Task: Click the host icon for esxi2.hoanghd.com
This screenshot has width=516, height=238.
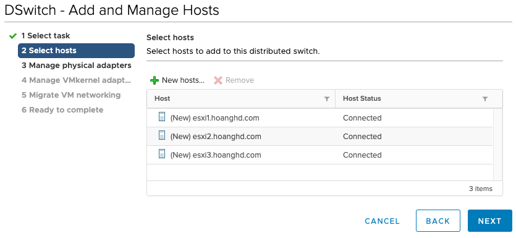Action: (x=162, y=135)
